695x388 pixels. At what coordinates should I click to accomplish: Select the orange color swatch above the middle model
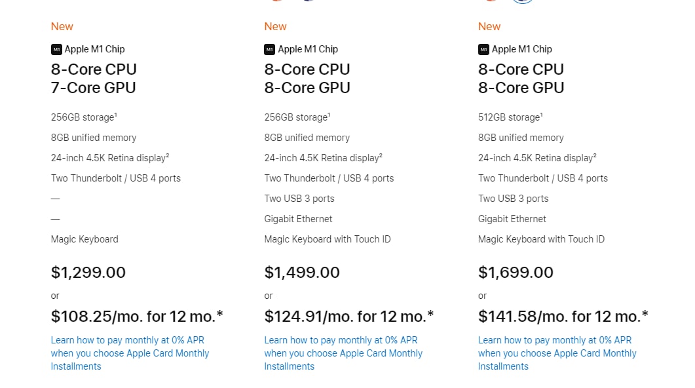(277, 1)
